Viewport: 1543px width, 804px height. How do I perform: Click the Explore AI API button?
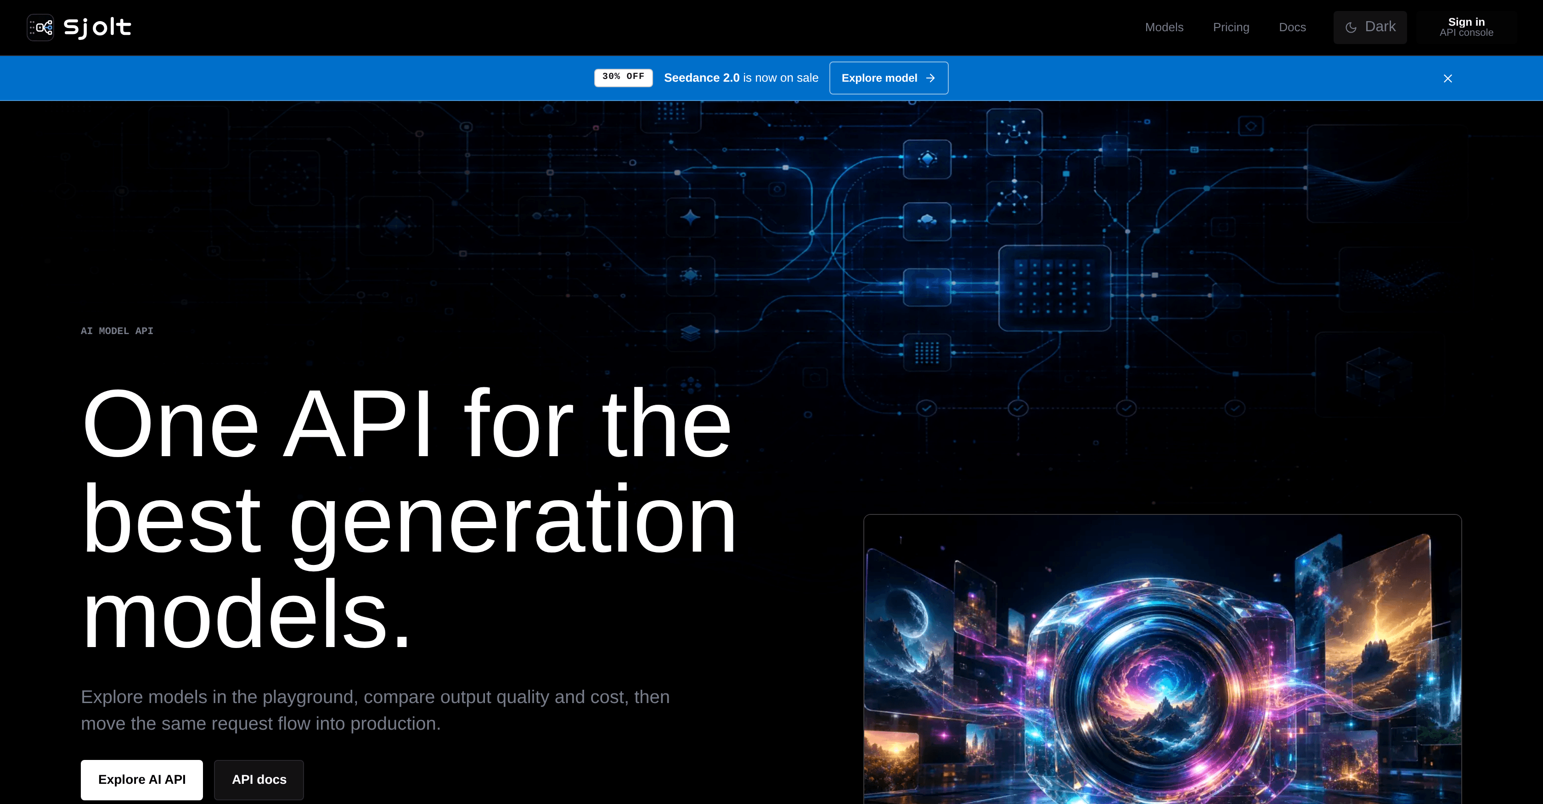click(x=142, y=780)
